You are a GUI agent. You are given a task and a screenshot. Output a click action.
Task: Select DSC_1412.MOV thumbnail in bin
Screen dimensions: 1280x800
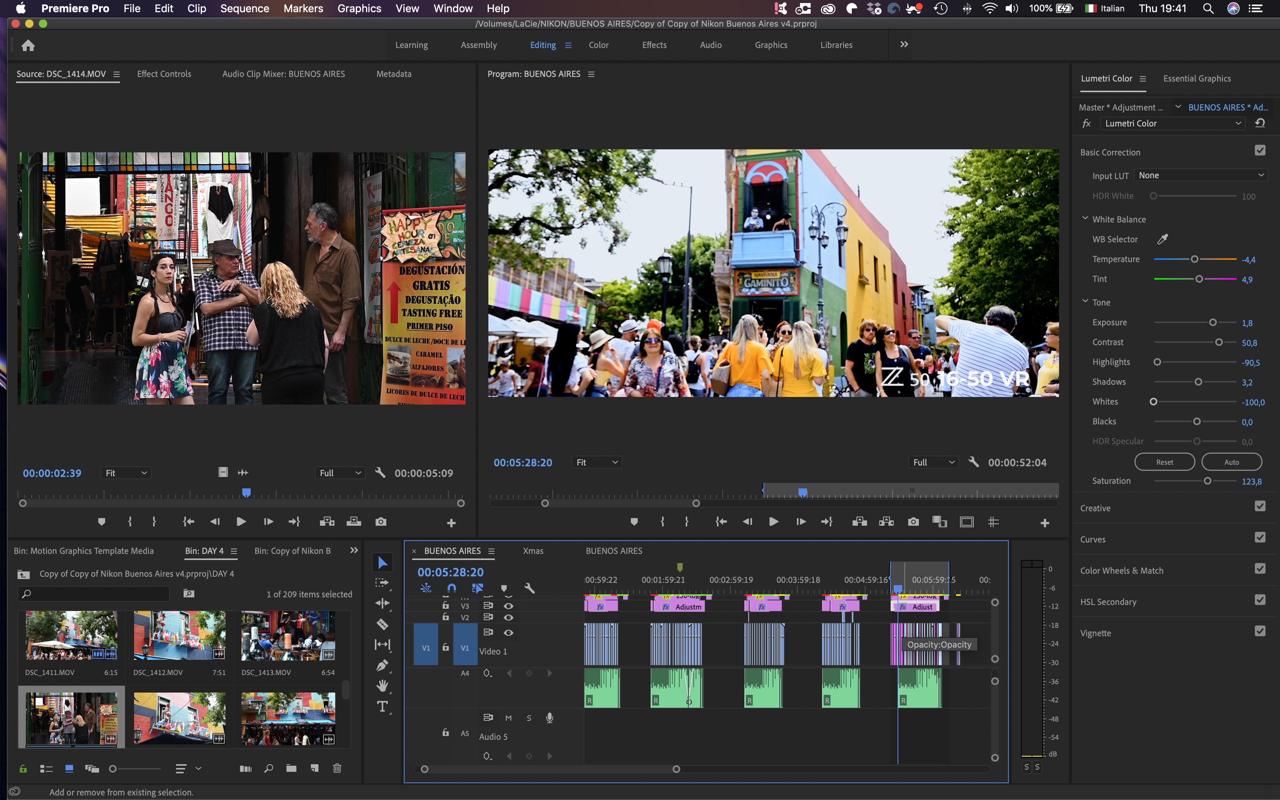click(x=179, y=635)
